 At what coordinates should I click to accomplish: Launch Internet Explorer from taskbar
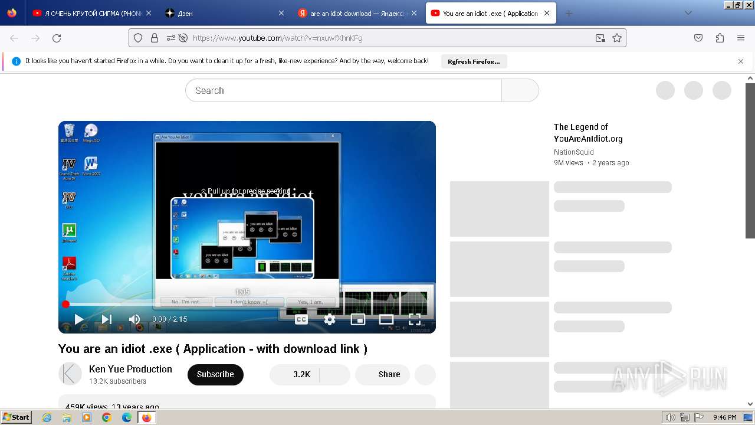tap(47, 417)
